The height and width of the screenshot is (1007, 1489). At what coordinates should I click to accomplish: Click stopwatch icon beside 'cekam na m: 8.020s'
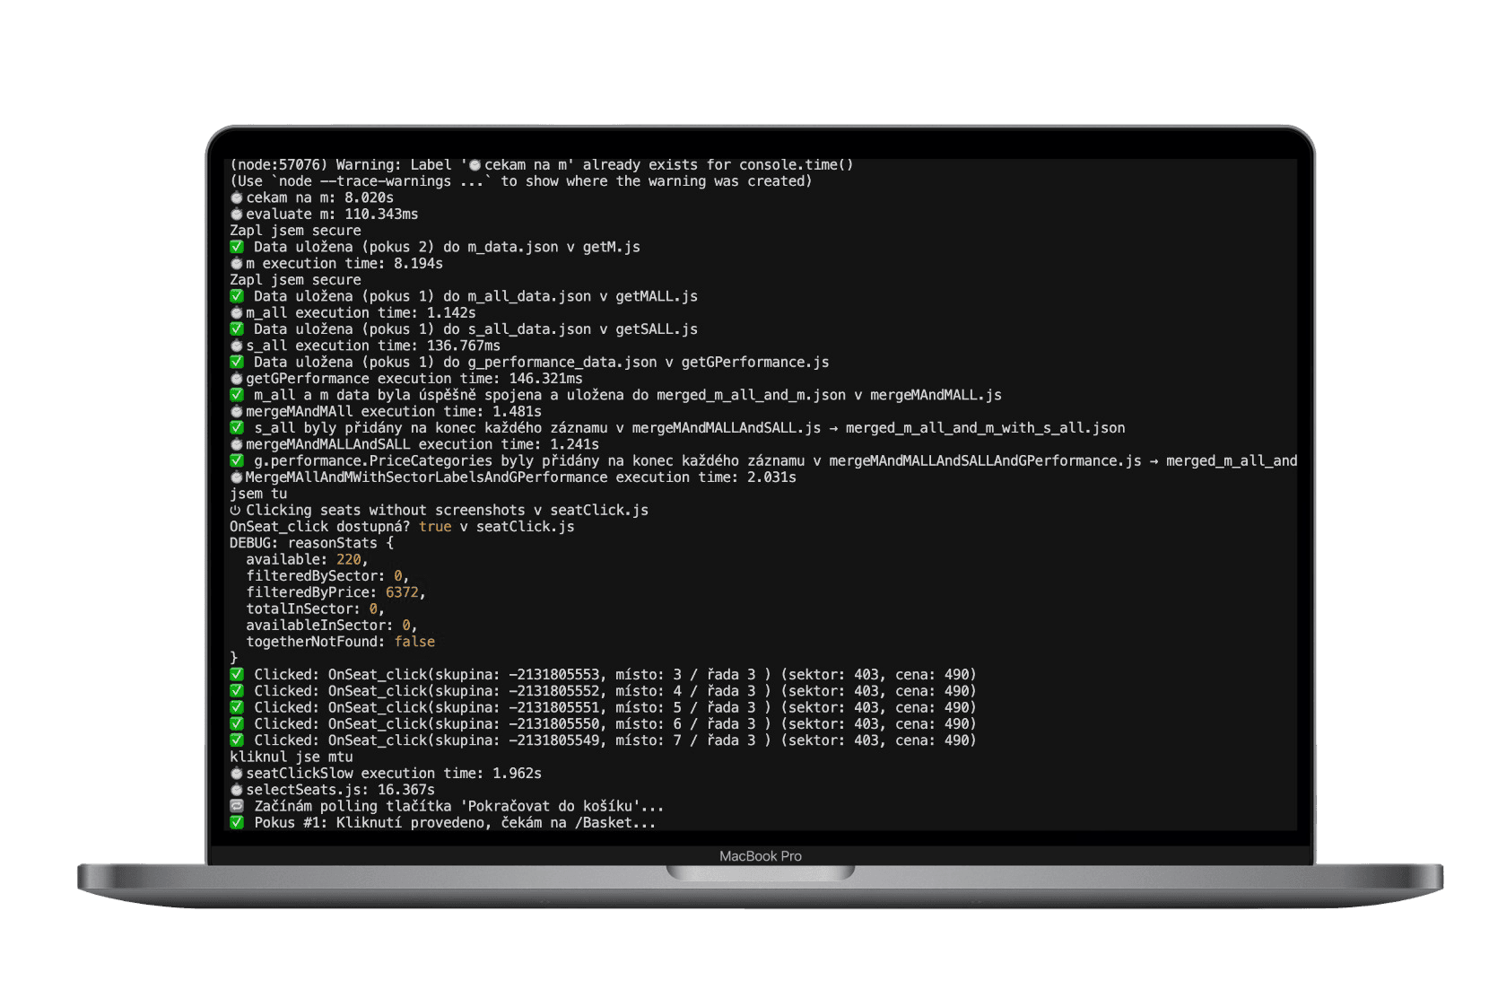(x=237, y=197)
